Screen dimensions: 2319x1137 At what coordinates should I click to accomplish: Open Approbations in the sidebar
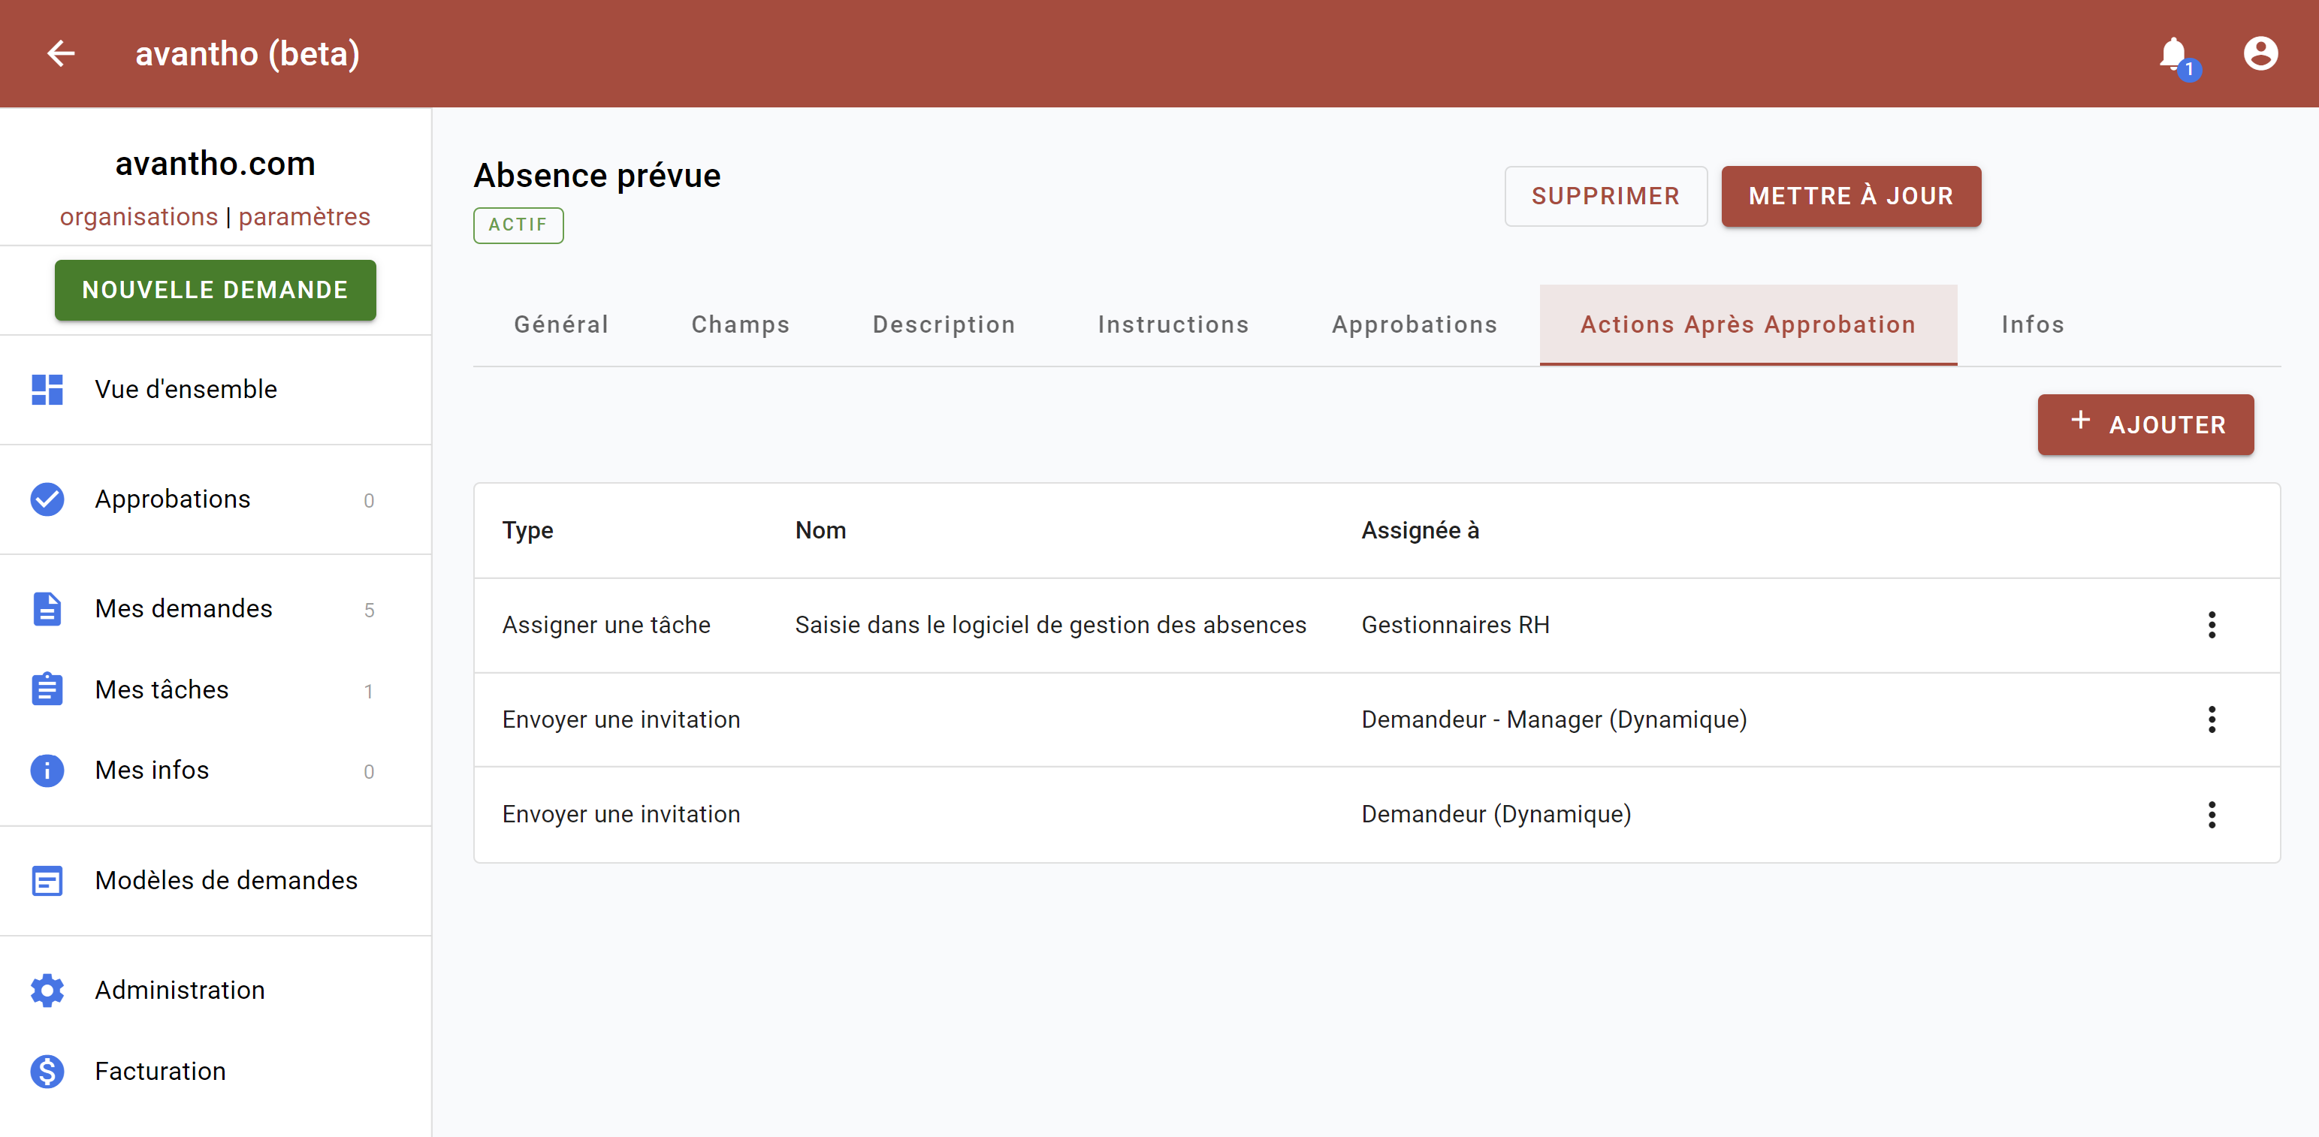pyautogui.click(x=215, y=499)
